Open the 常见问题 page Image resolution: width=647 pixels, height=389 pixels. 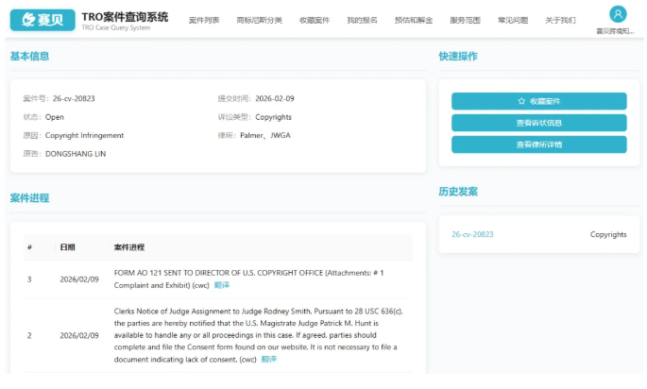(513, 20)
